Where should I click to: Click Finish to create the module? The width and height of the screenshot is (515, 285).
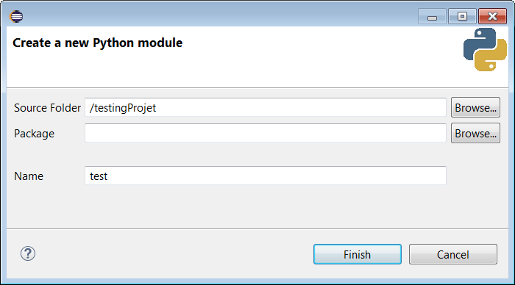pyautogui.click(x=358, y=254)
